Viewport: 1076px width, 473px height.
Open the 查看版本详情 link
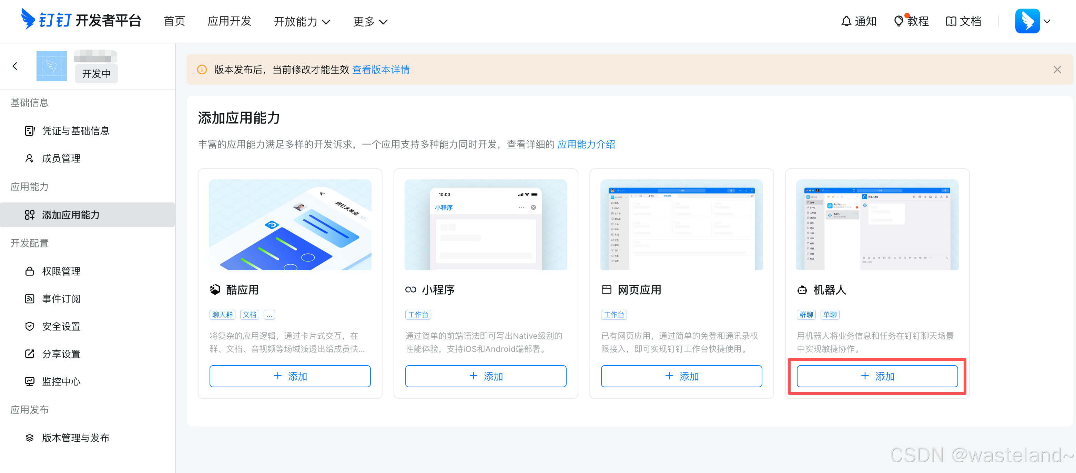[380, 69]
